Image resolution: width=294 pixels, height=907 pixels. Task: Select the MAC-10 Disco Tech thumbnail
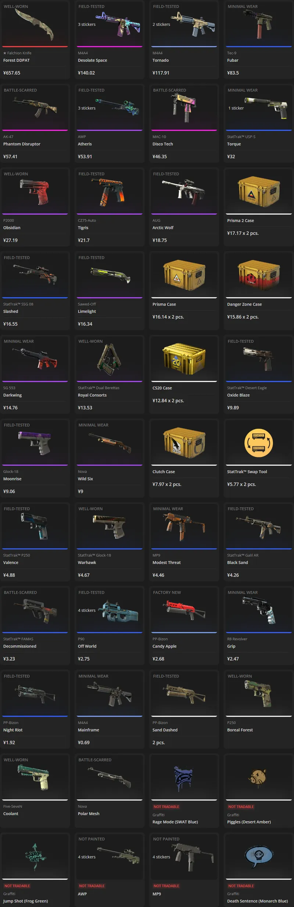(185, 107)
